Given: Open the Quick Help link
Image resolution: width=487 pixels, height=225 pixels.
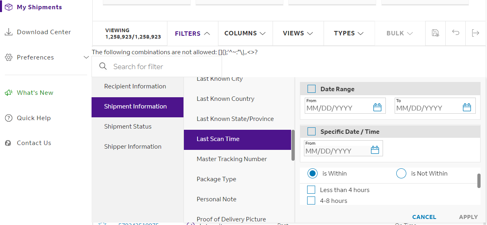Looking at the screenshot, I should [x=34, y=118].
